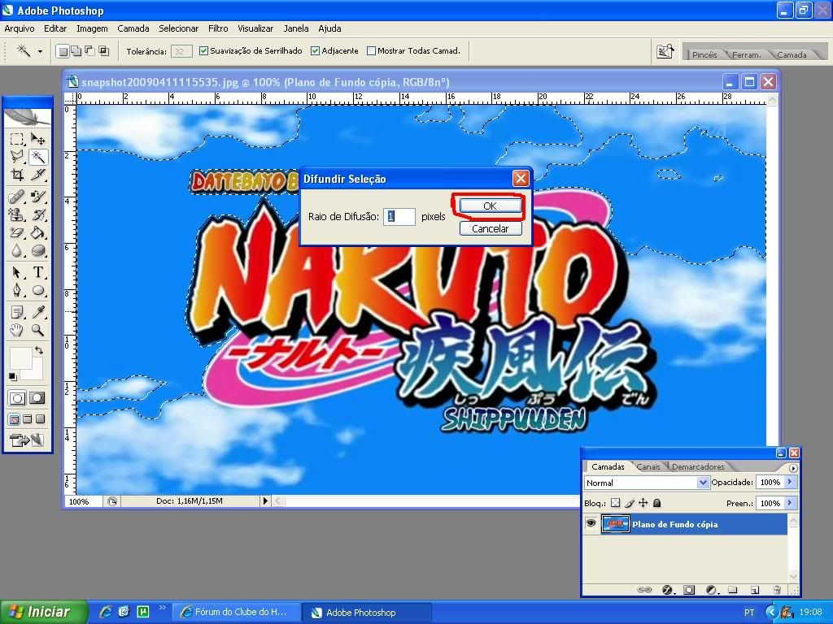
Task: Click the foreground color swatch
Action: point(20,358)
